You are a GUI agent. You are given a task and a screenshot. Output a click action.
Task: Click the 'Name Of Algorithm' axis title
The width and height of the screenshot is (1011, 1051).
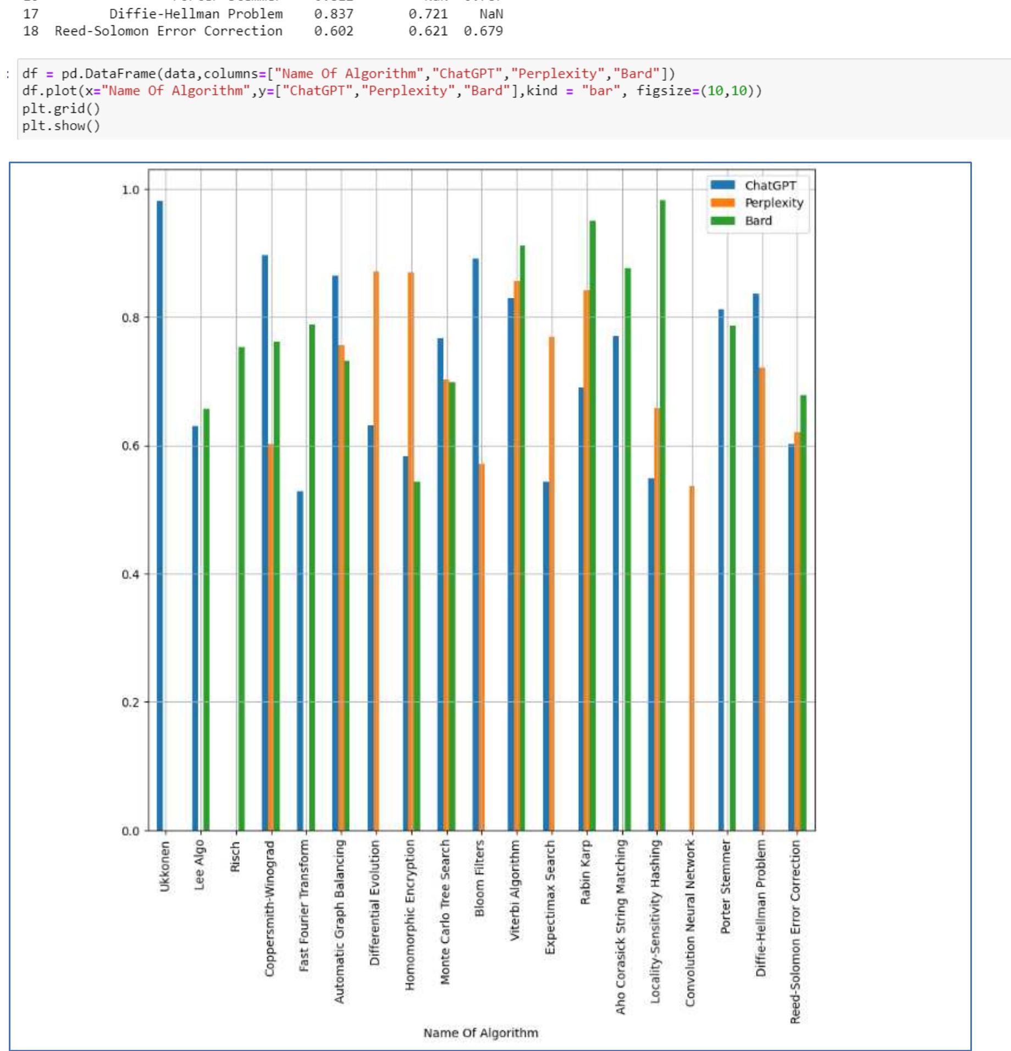tap(480, 1033)
